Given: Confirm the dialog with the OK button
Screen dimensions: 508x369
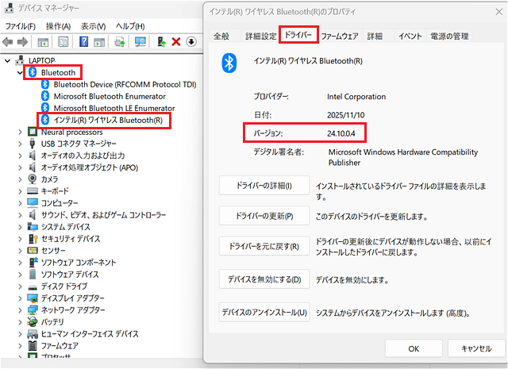Looking at the screenshot, I should (x=414, y=348).
